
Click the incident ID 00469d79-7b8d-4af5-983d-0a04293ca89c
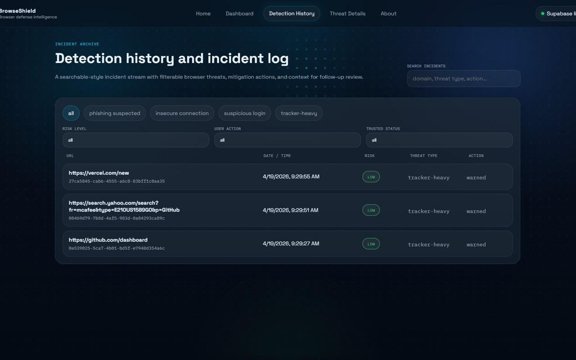pyautogui.click(x=117, y=218)
